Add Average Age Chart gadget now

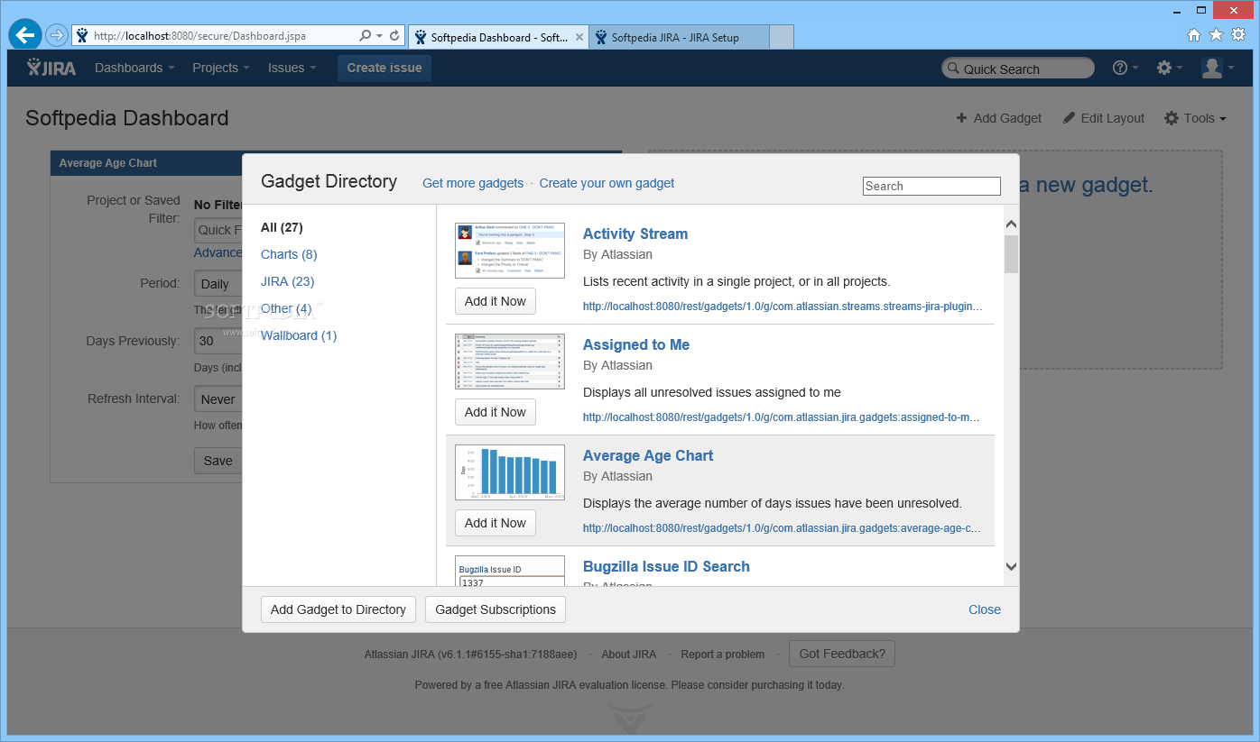click(495, 523)
